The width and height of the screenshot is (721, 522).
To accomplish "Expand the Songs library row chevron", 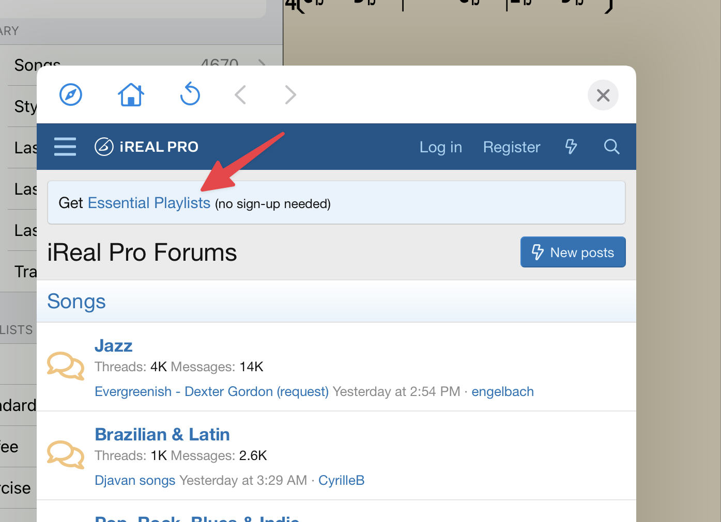I will point(262,63).
